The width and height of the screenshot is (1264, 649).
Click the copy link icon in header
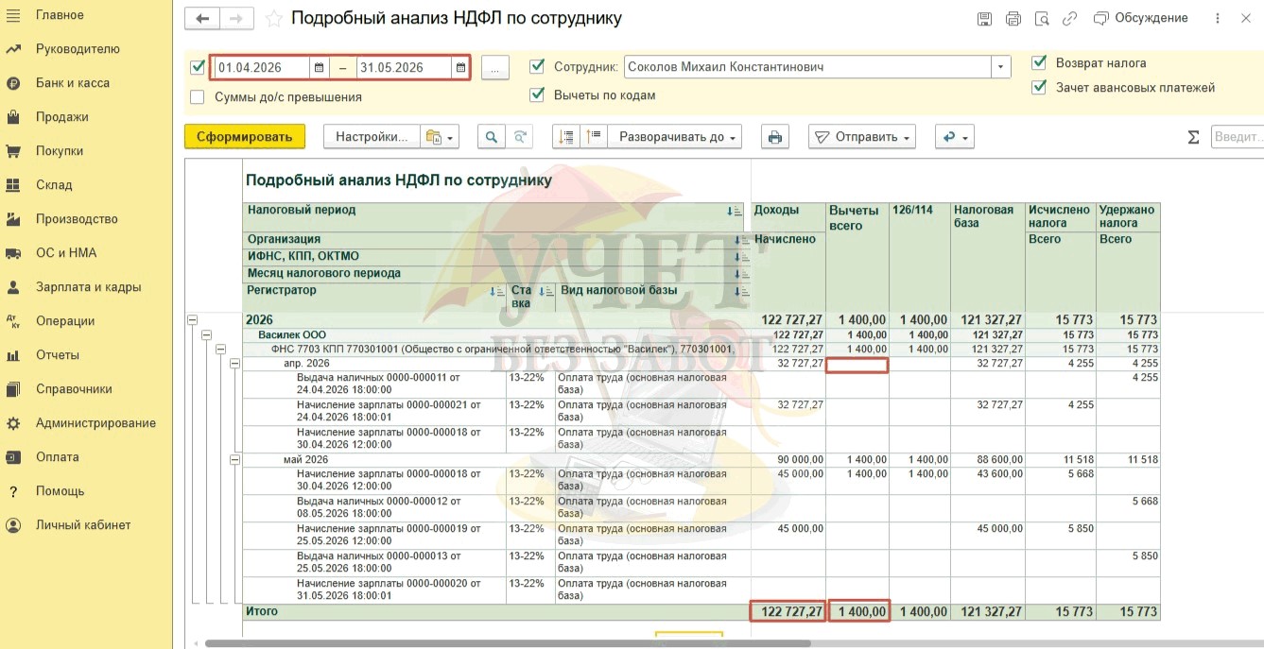point(1069,19)
